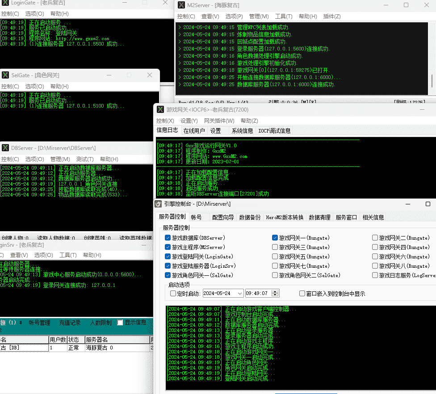Enable the 游戏日志服务(LogServer) checkbox

pos(375,275)
